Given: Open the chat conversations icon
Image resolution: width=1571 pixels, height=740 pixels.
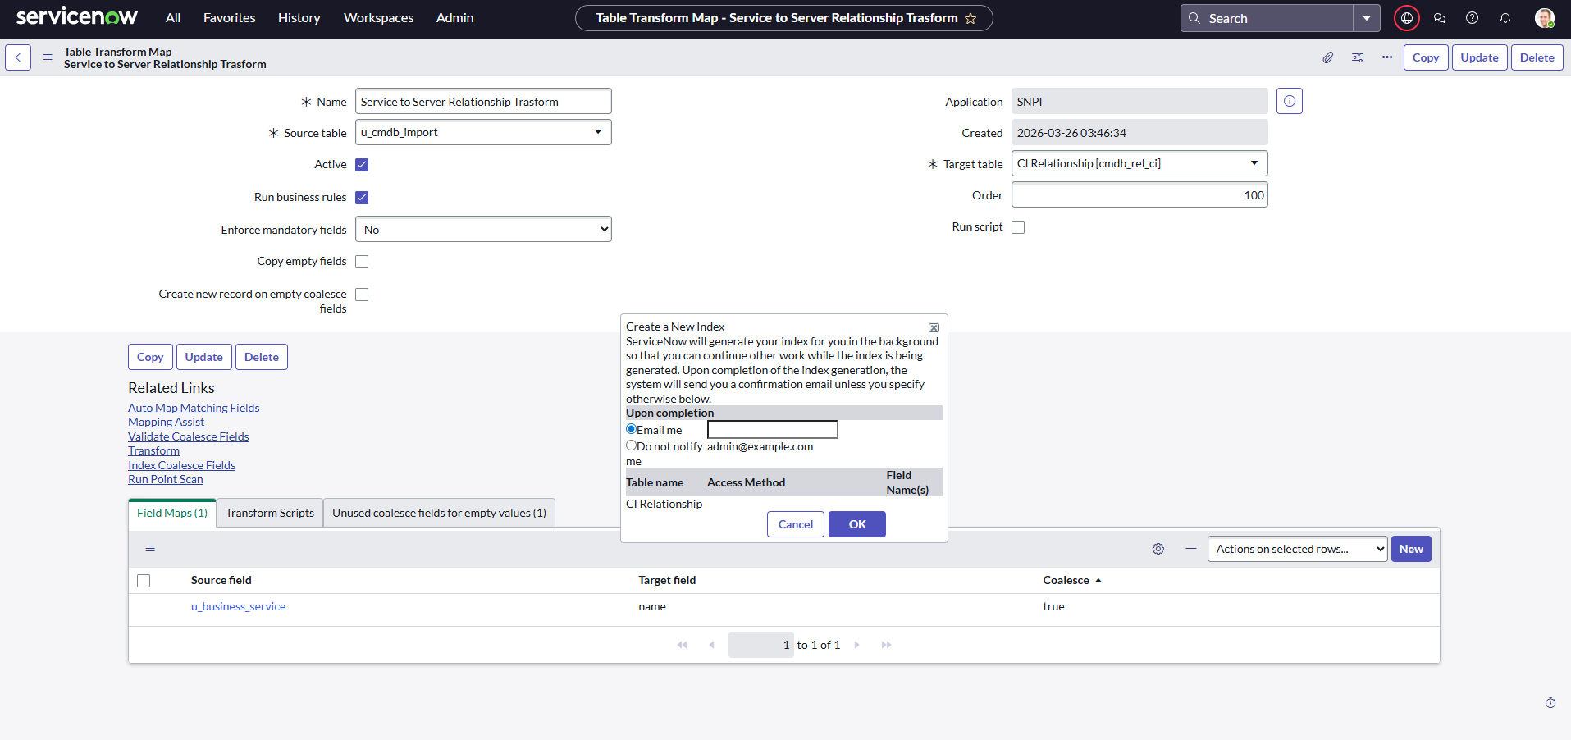Looking at the screenshot, I should pyautogui.click(x=1440, y=18).
